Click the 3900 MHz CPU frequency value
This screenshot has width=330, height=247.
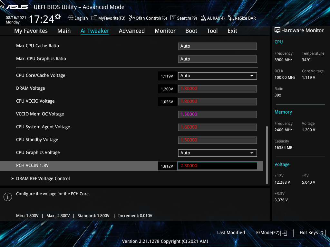[283, 60]
